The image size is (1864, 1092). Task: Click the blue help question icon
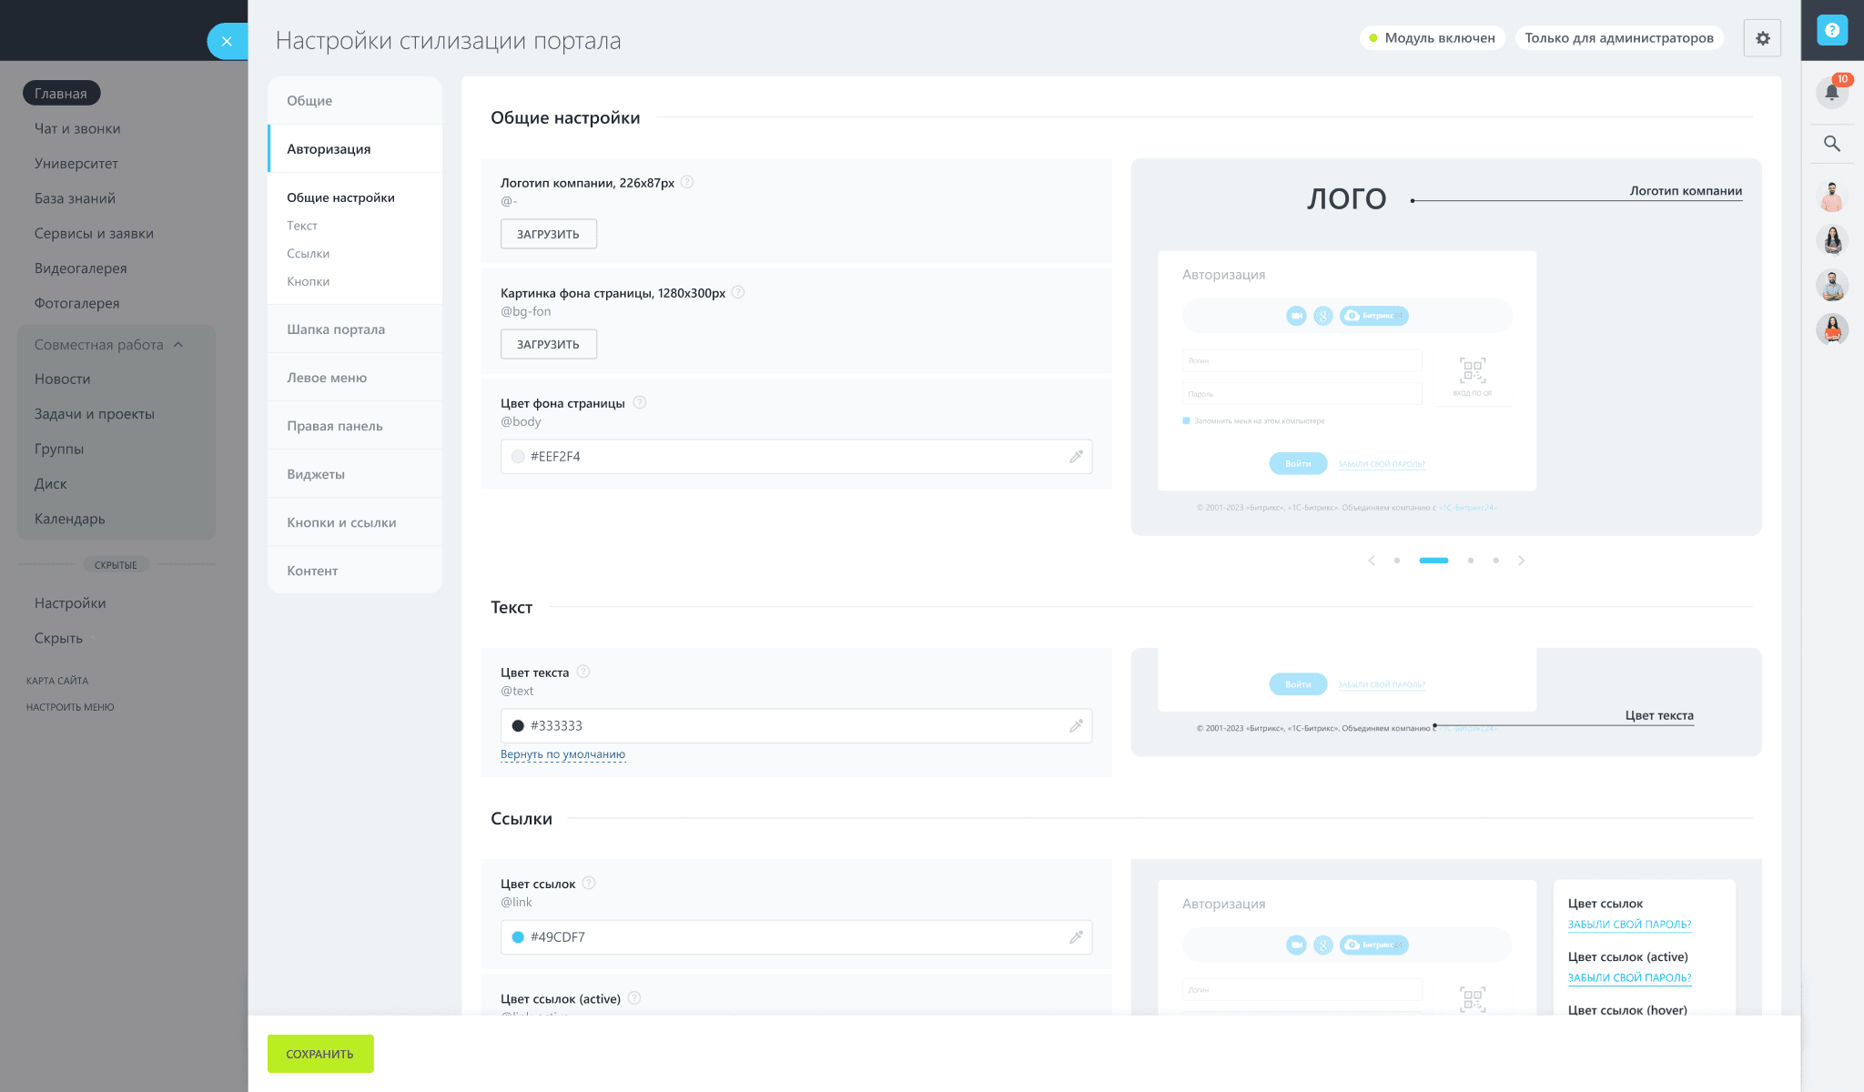1831,31
